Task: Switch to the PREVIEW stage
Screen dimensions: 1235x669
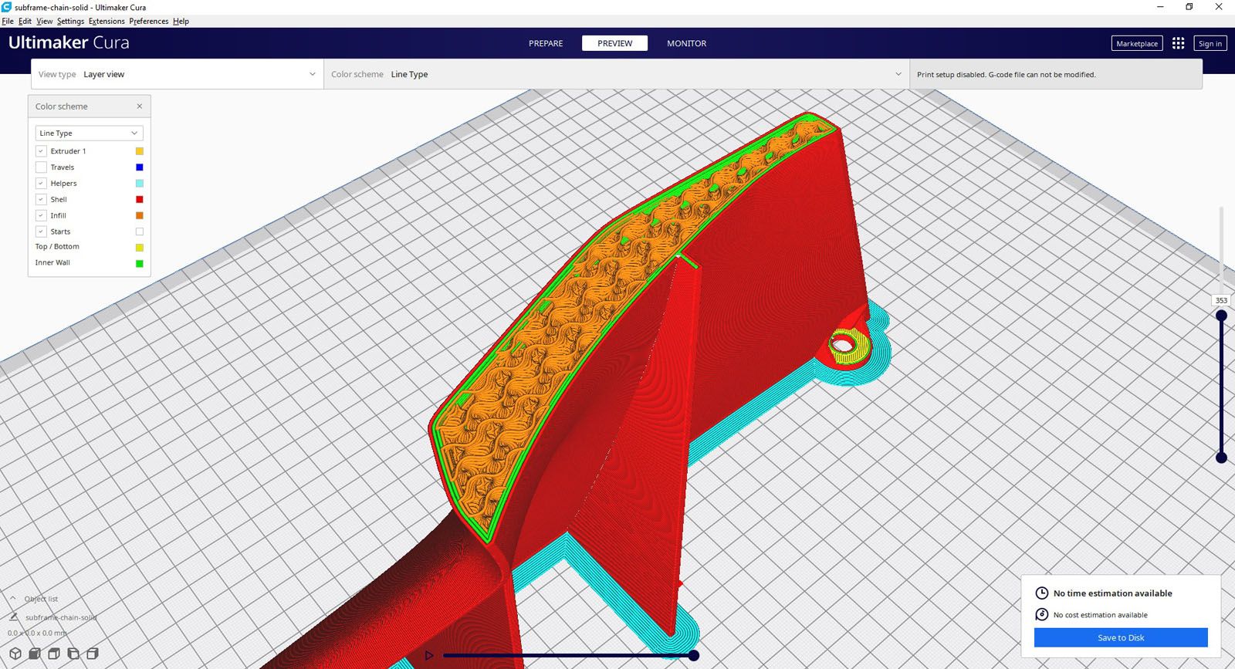Action: [x=614, y=43]
